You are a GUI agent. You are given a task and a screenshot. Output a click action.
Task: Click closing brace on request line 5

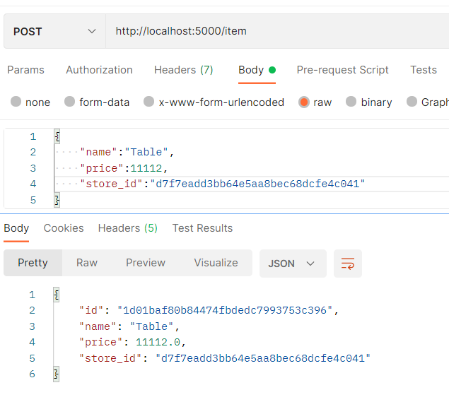coord(57,200)
